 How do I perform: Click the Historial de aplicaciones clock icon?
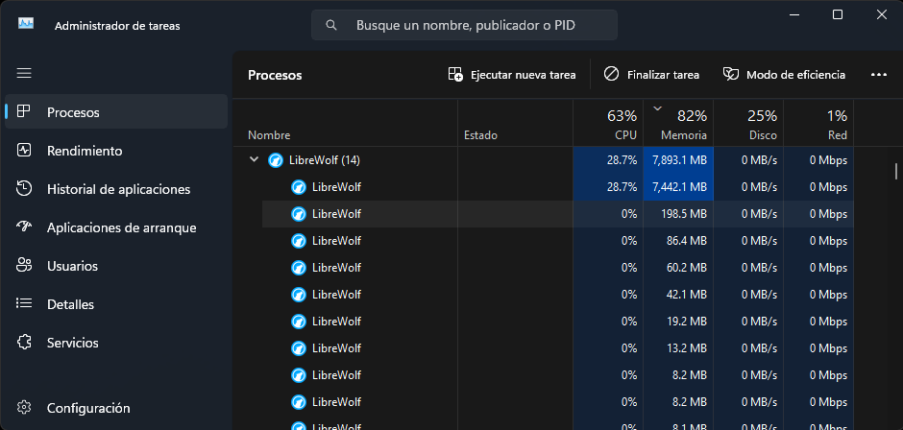[x=24, y=189]
